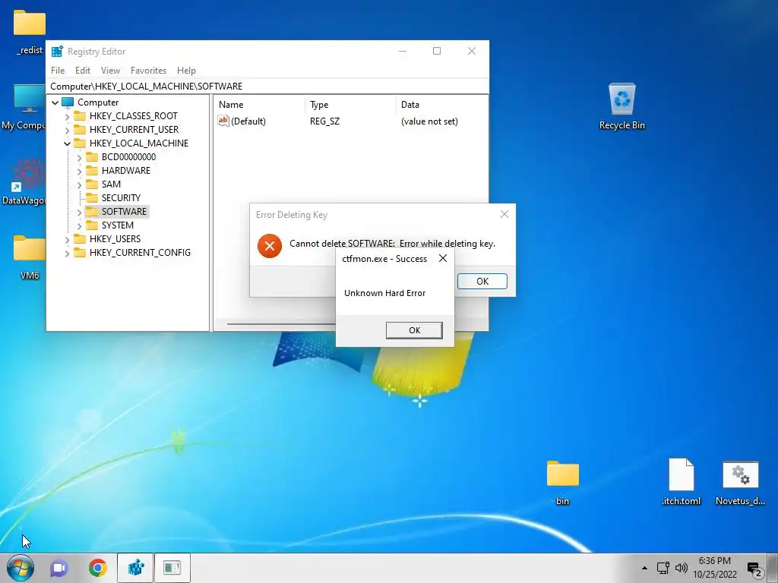
Task: Click the video meeting taskbar icon
Action: point(59,568)
